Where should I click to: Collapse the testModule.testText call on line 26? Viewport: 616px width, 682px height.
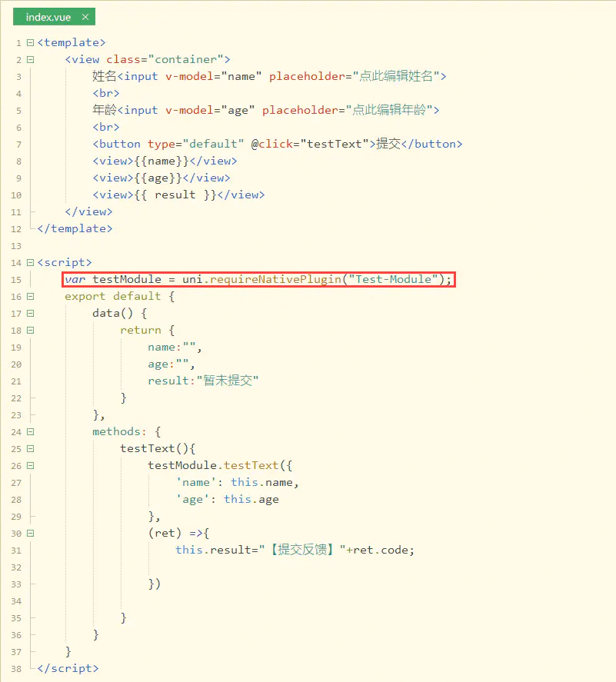tap(30, 465)
